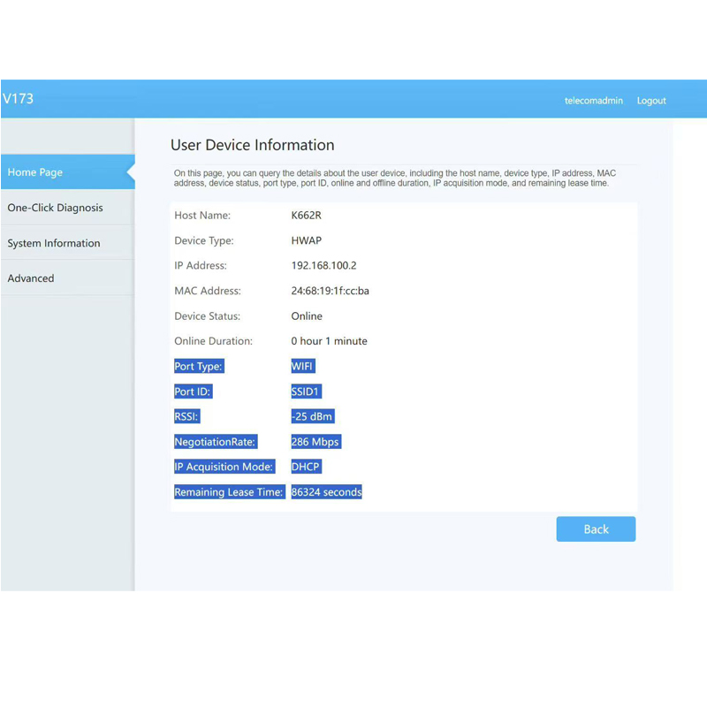707x707 pixels.
Task: Click the Logout link
Action: click(x=651, y=101)
